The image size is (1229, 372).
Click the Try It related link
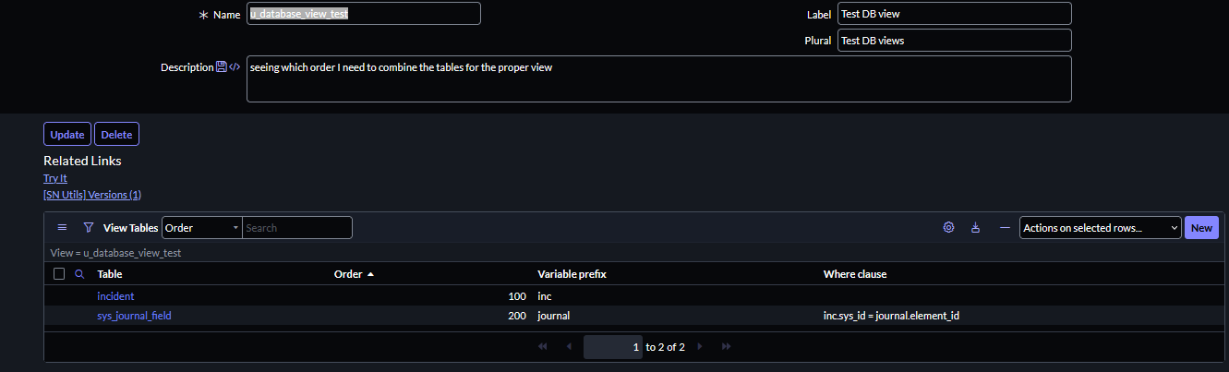pyautogui.click(x=55, y=178)
